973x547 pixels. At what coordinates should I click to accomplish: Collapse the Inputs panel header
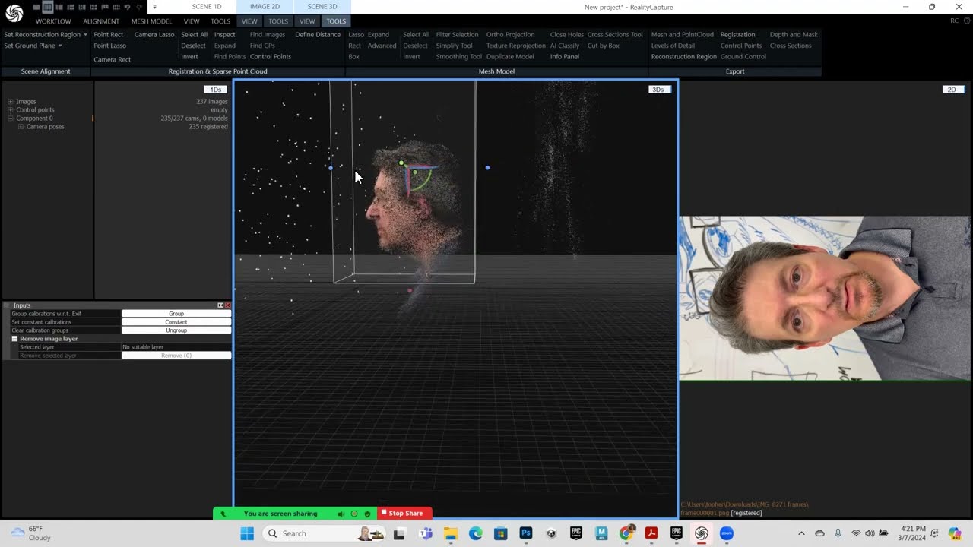8,305
